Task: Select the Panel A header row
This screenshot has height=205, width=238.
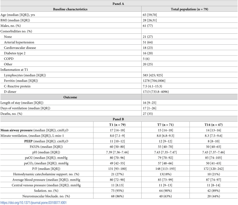Action: click(x=119, y=4)
